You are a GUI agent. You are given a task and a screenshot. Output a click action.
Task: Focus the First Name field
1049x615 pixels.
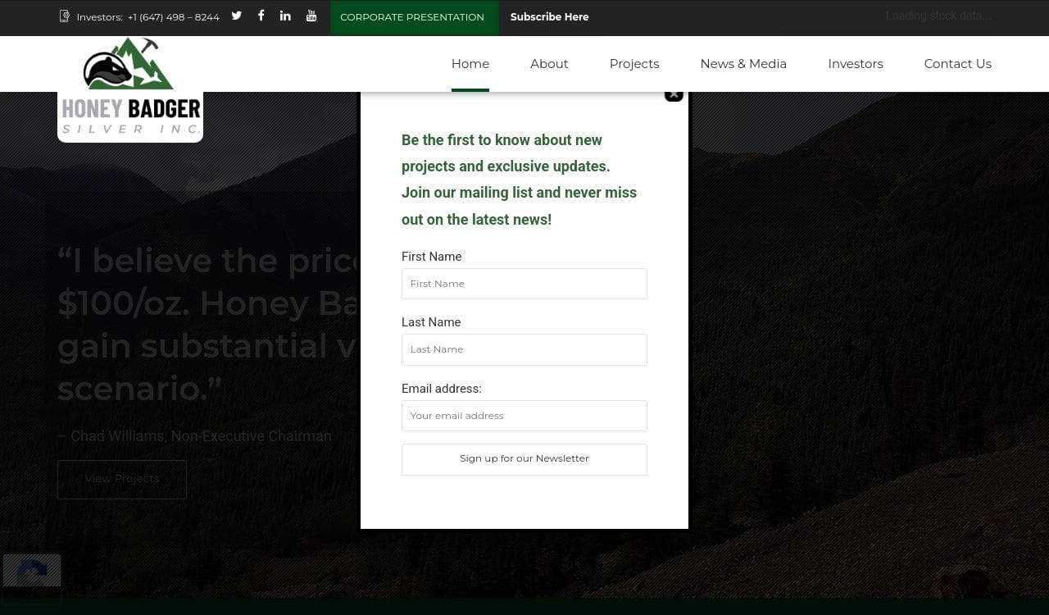[x=524, y=284]
